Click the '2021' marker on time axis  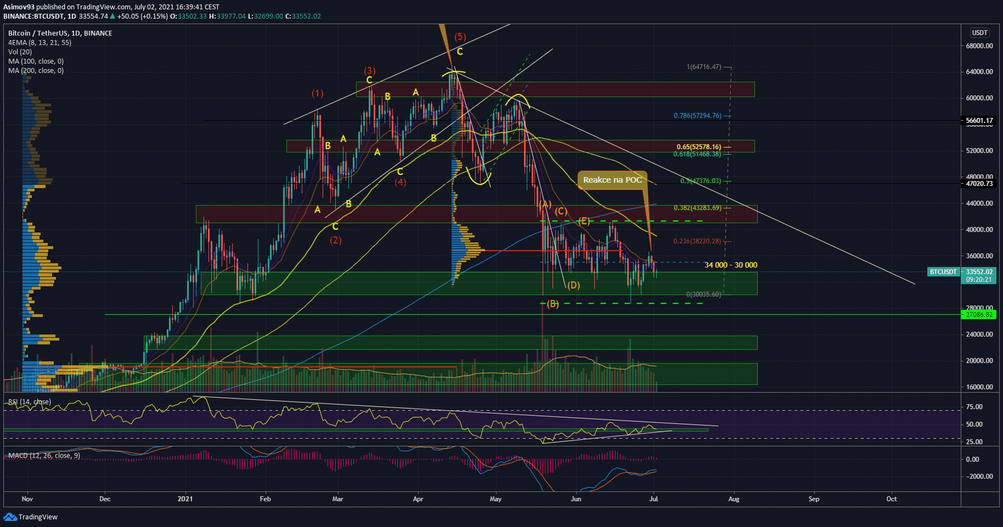[185, 499]
